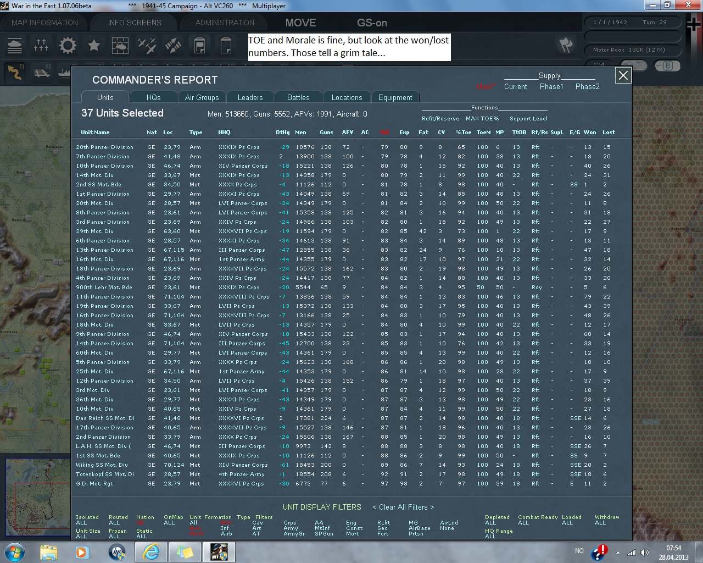Open the losses screen crosses icon

[41, 45]
